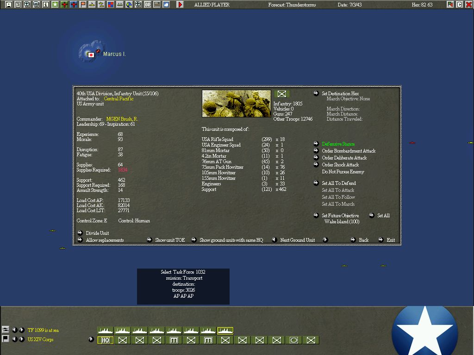Show ground units with same HQ
The image size is (474, 355).
point(231,240)
